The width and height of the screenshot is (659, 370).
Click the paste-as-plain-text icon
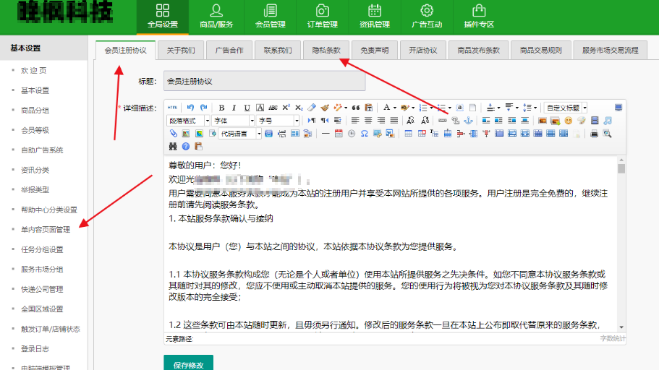(369, 108)
